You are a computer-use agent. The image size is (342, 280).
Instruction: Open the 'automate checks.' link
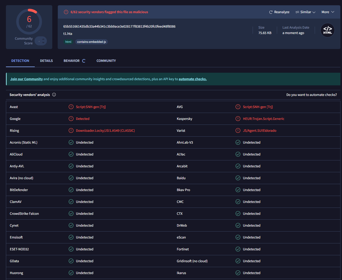point(193,79)
